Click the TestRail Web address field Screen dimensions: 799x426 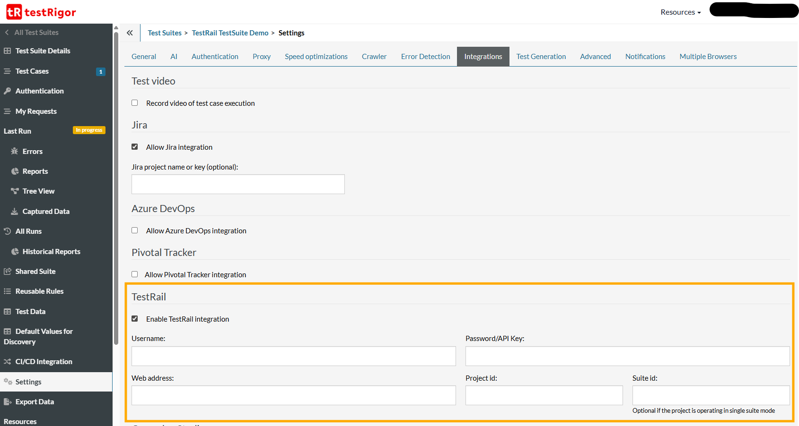tap(294, 395)
